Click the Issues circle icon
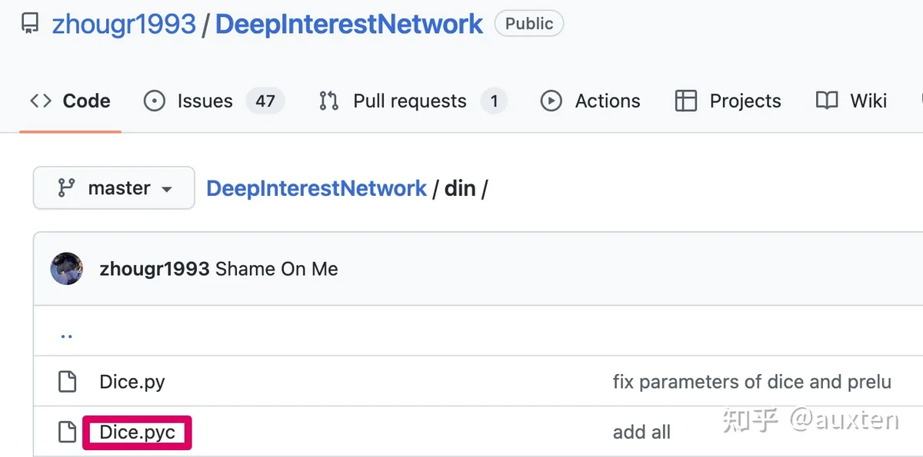 (x=155, y=101)
